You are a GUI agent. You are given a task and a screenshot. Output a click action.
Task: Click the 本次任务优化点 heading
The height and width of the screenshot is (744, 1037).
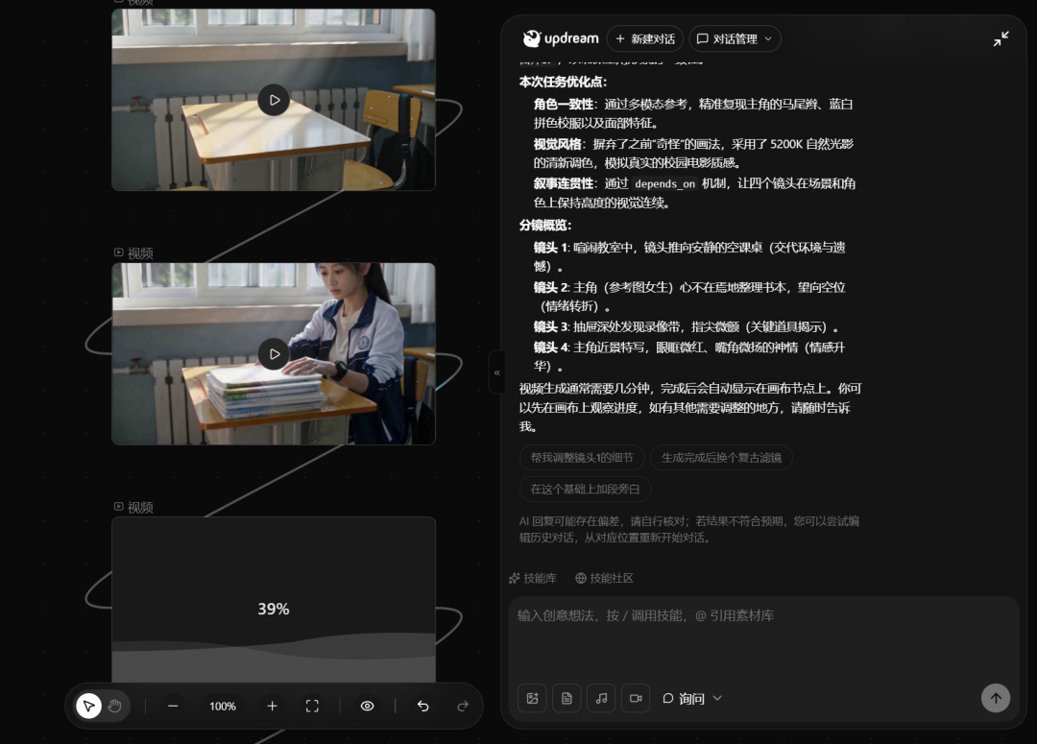tap(563, 82)
